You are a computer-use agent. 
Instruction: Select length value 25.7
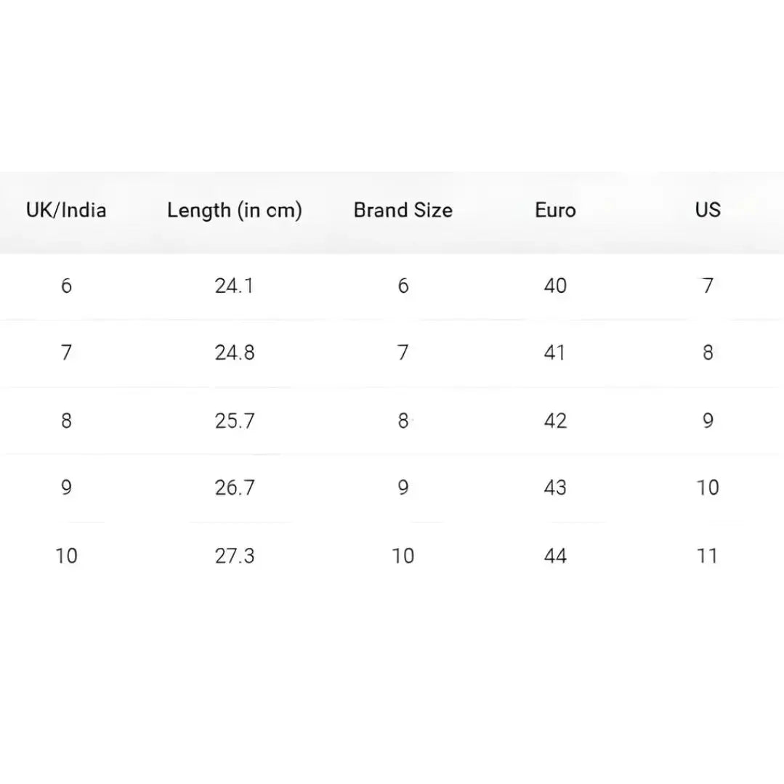234,421
